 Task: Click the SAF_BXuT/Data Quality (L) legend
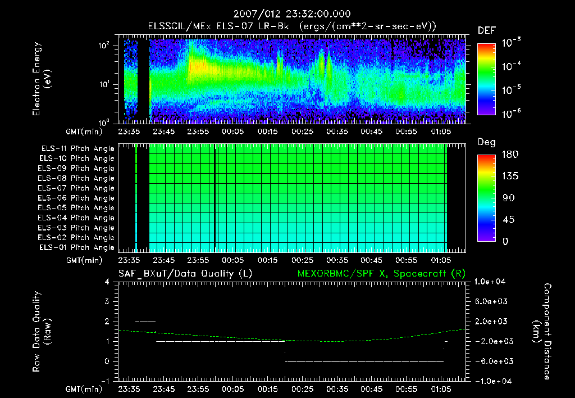point(185,274)
